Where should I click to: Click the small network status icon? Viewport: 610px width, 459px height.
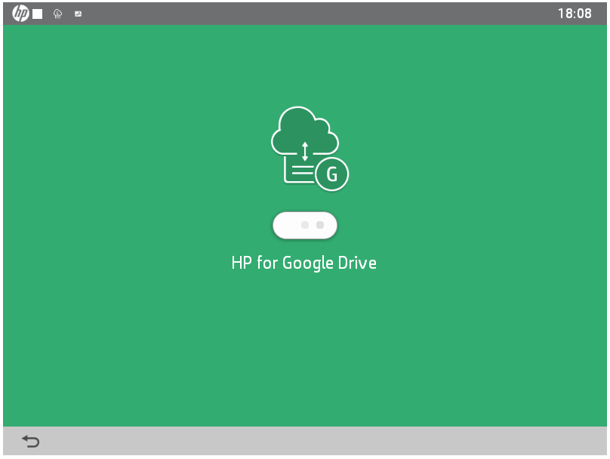pos(79,14)
